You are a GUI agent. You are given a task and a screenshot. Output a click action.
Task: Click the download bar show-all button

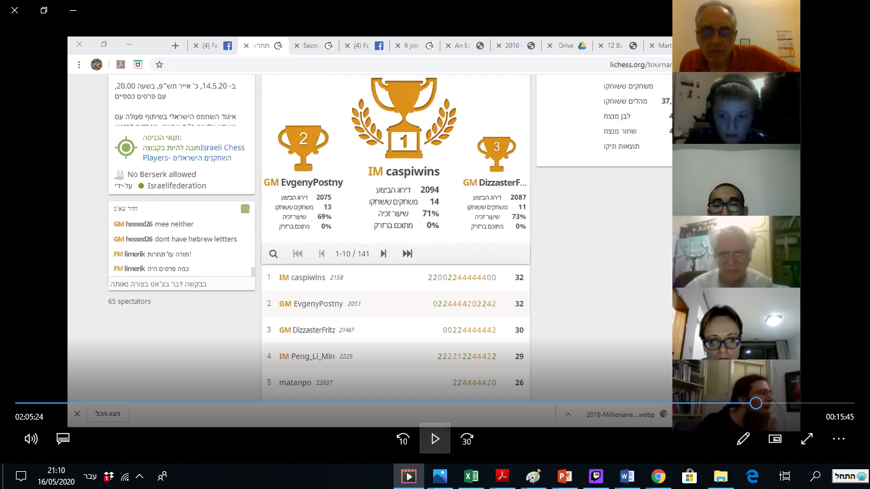pos(108,414)
